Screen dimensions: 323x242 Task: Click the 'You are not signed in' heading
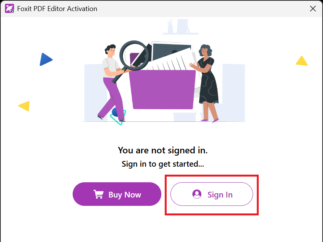[162, 150]
